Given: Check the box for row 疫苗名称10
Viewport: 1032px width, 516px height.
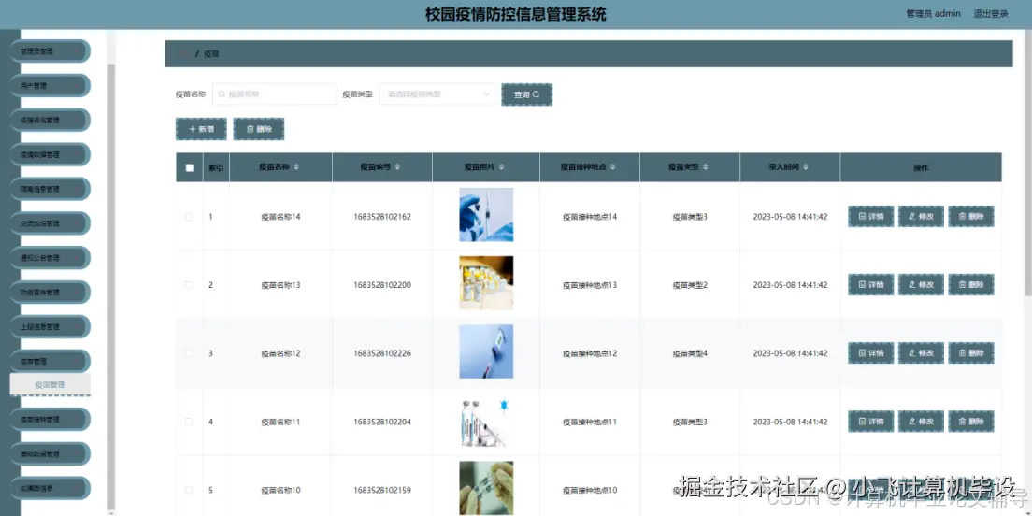Looking at the screenshot, I should pyautogui.click(x=189, y=491).
